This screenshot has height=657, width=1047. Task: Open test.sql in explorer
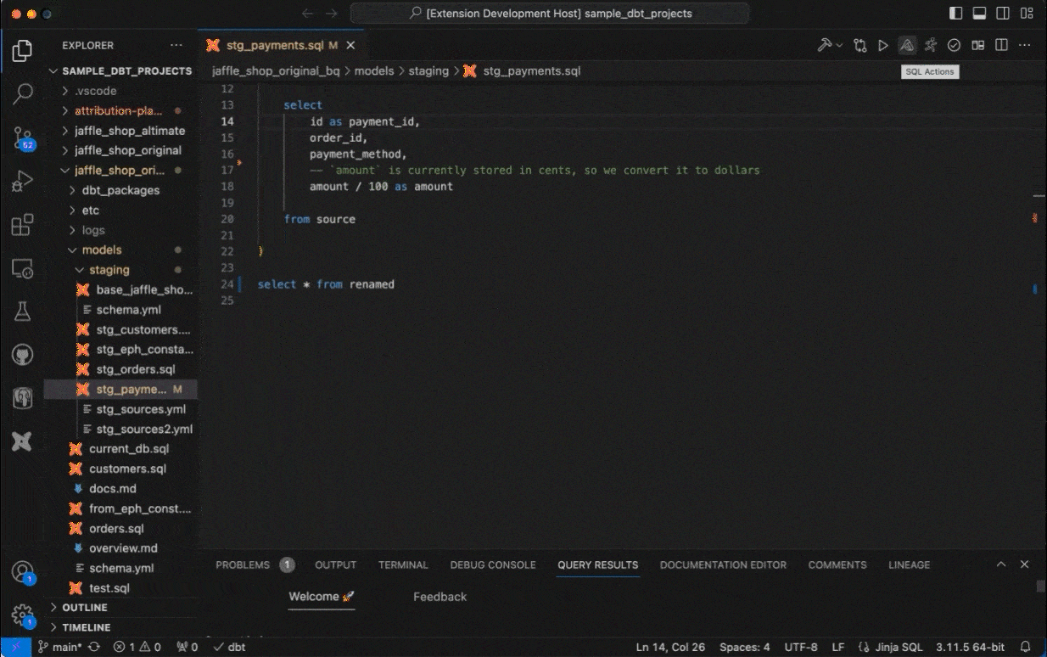click(120, 588)
